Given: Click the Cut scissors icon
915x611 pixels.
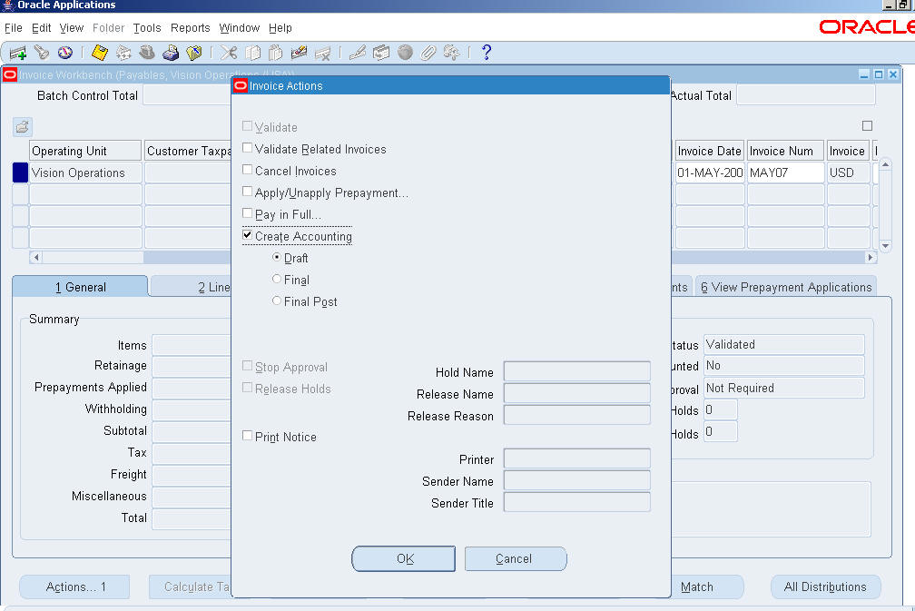Looking at the screenshot, I should (229, 53).
